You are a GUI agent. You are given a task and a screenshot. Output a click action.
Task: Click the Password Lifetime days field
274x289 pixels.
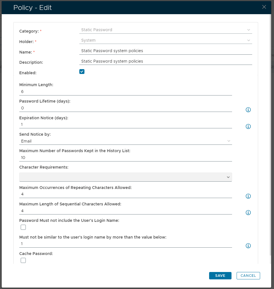point(126,108)
